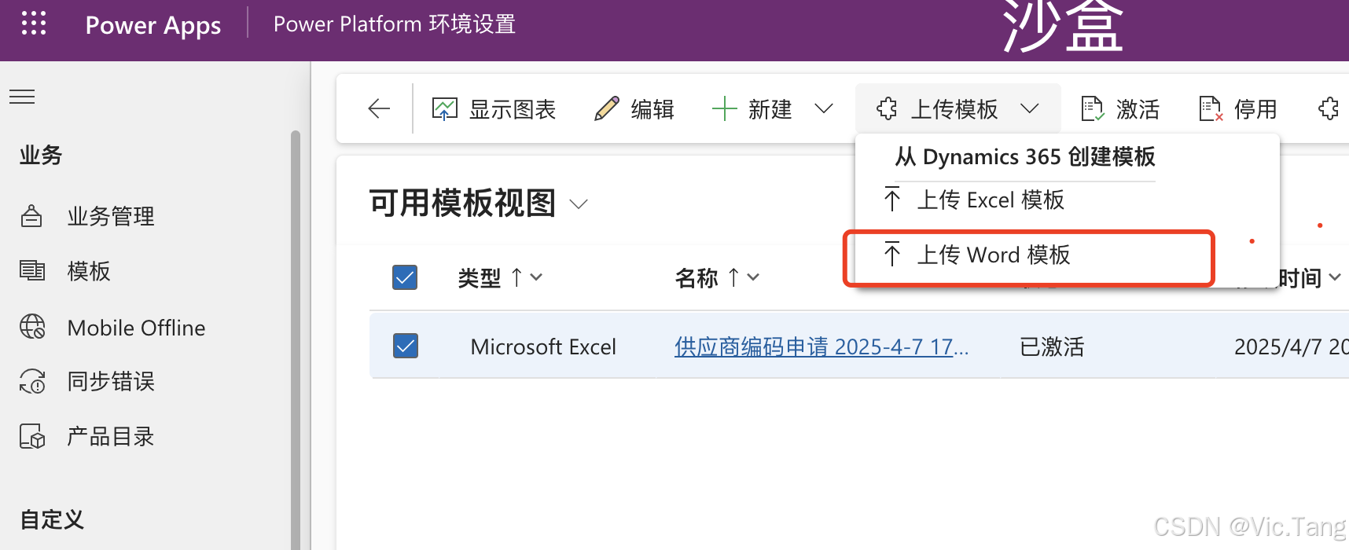Click the sidebar vertical scrollbar
Screen dimensions: 1349x550
coord(296,339)
